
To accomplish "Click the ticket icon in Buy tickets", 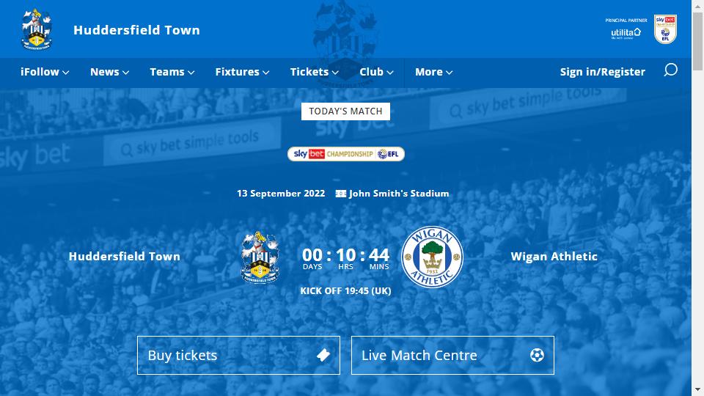I will point(323,355).
